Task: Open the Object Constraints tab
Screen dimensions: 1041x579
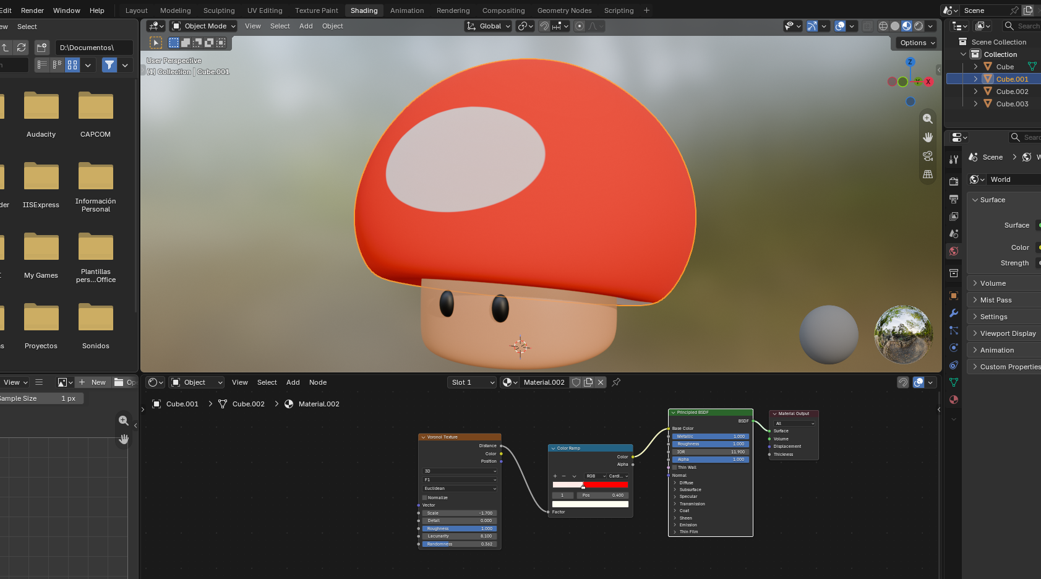Action: [x=954, y=365]
